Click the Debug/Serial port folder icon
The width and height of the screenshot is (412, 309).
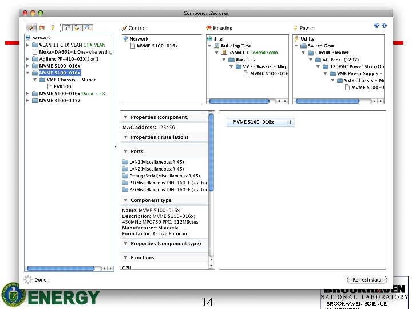(x=125, y=176)
